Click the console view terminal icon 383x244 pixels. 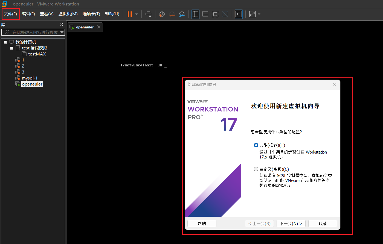239,14
